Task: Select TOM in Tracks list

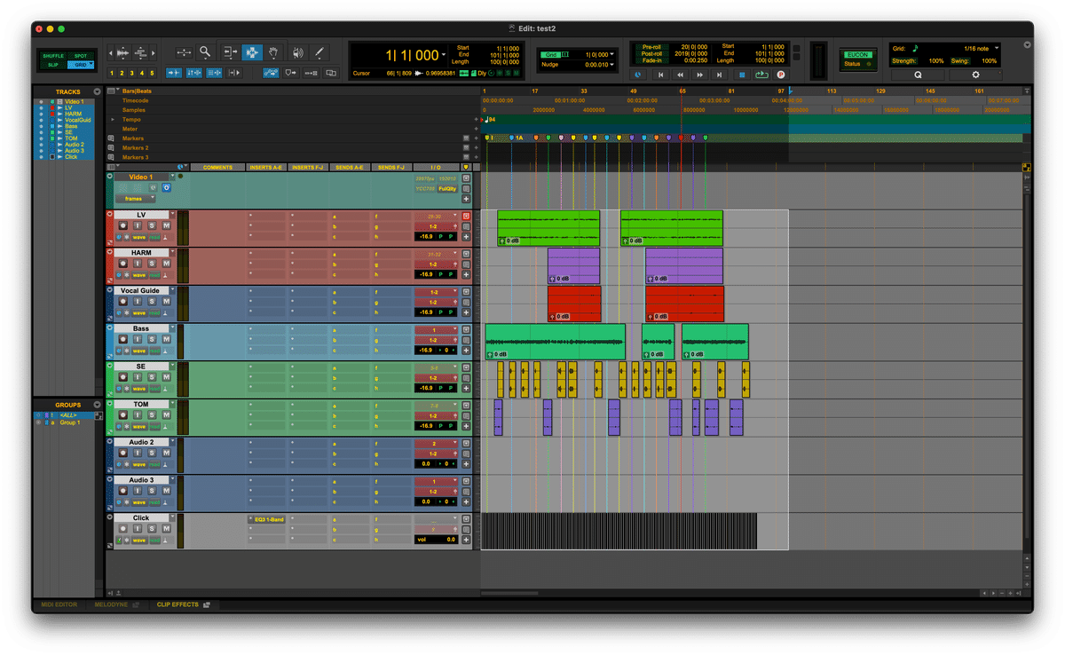Action: pyautogui.click(x=72, y=138)
